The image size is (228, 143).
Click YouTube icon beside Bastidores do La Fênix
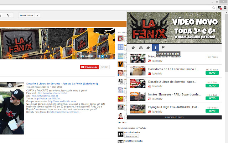click(x=150, y=74)
